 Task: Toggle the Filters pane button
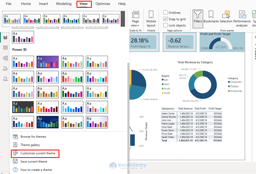click(198, 19)
